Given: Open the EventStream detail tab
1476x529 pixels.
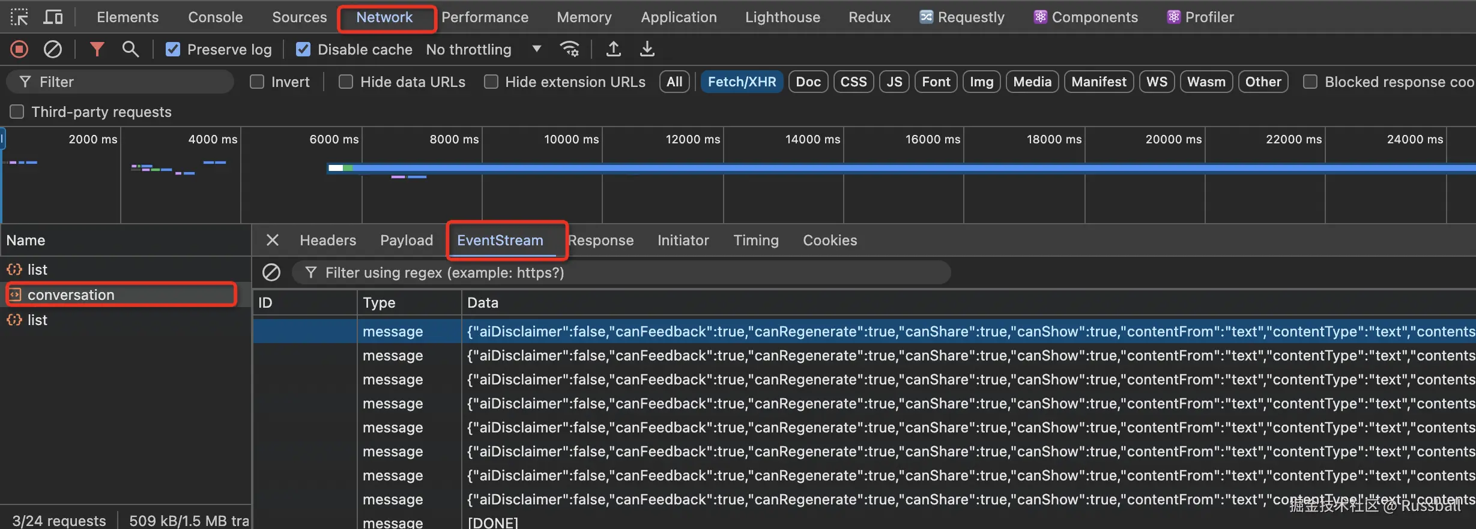Looking at the screenshot, I should click(x=500, y=241).
